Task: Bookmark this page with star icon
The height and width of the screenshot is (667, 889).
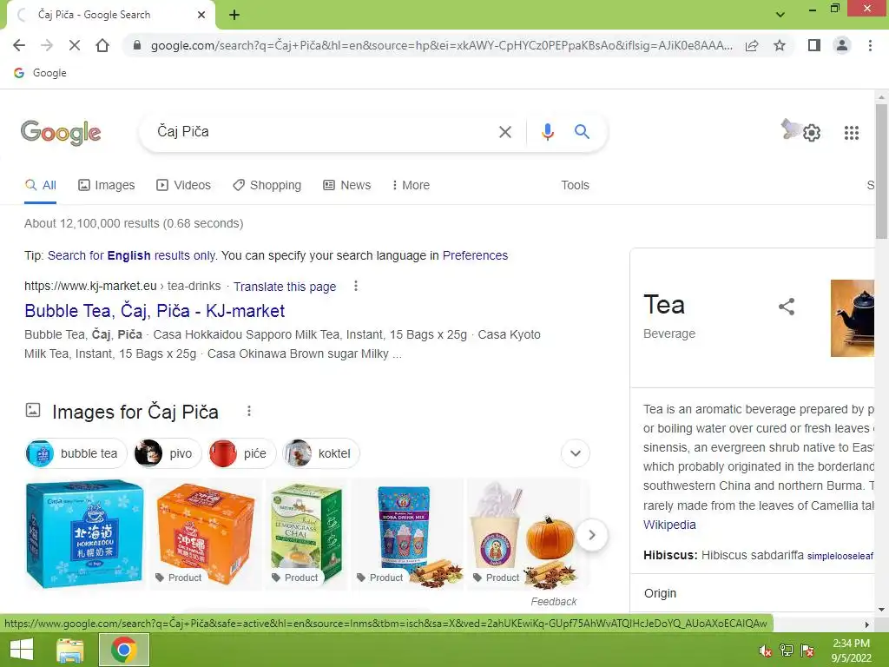Action: coord(780,45)
